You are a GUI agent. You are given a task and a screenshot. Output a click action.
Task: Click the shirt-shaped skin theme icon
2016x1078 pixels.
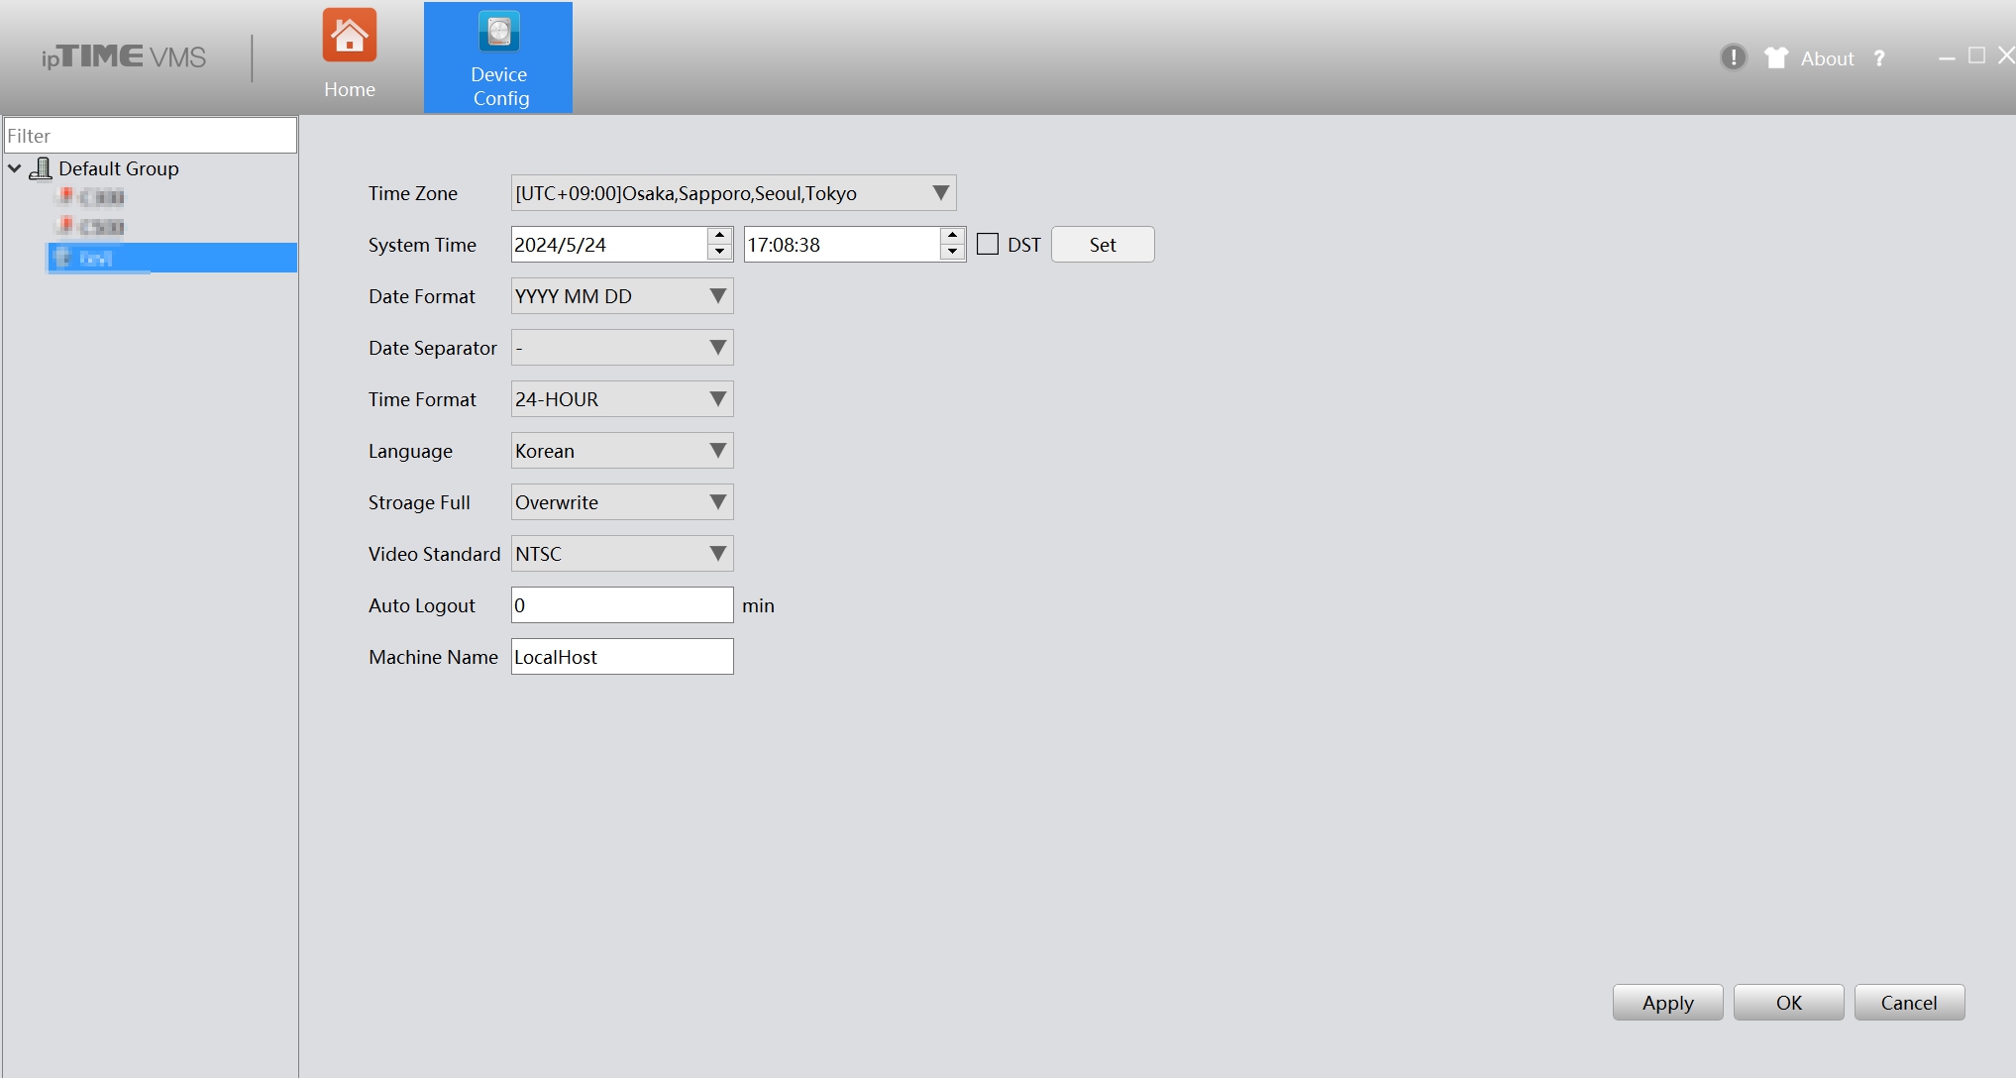tap(1776, 57)
